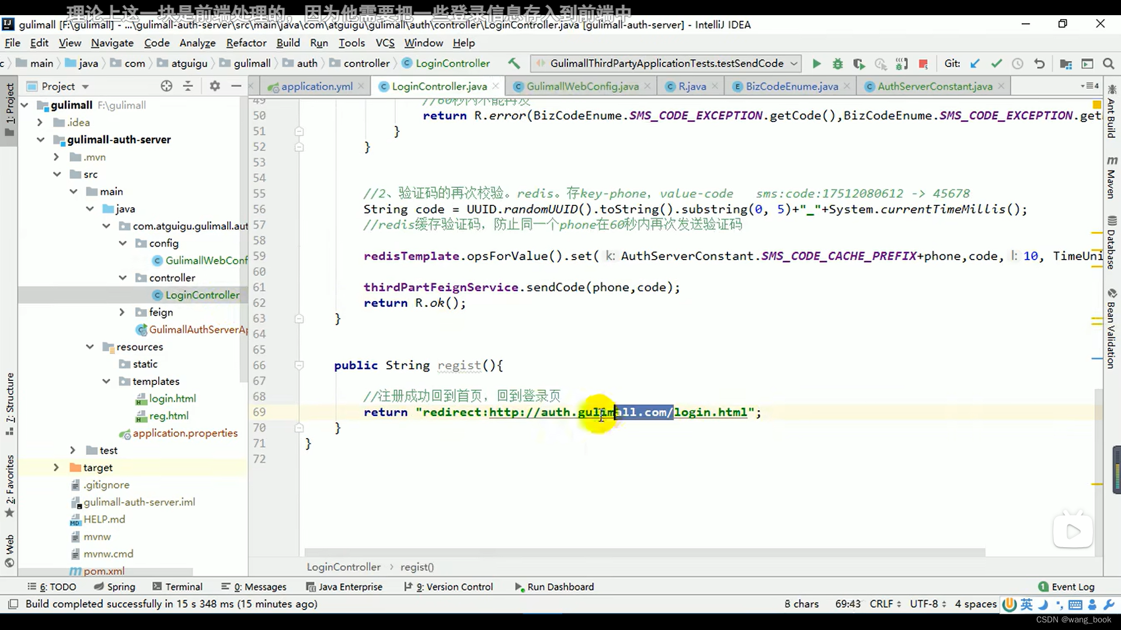Open the VCS menu
1121x630 pixels.
(x=385, y=43)
